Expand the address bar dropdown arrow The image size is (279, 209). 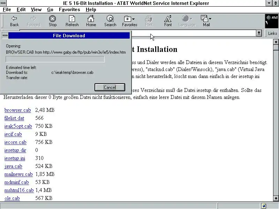coord(259,33)
